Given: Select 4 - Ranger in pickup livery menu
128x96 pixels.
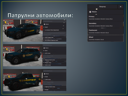Looking at the screenshot, I should click(55, 90).
